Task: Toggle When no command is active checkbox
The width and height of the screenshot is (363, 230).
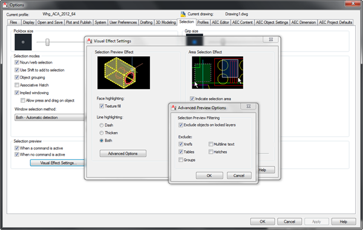Action: (x=17, y=154)
